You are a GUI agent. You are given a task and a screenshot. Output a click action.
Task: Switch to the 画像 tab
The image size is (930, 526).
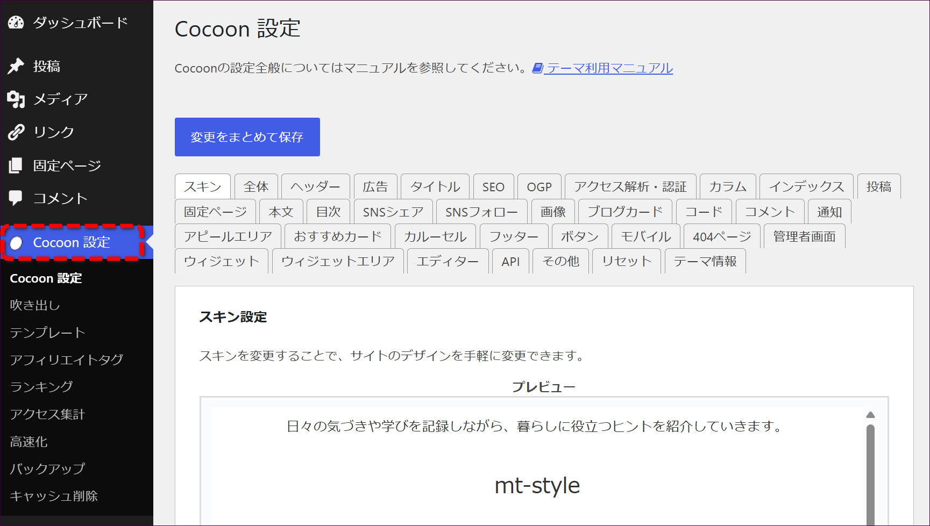(553, 212)
